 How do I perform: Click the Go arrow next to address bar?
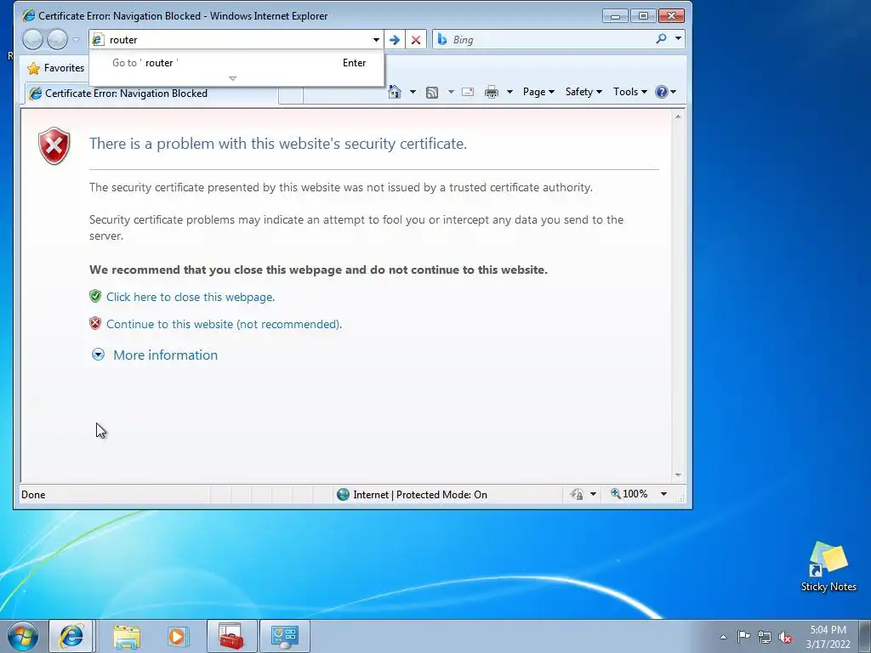click(395, 39)
